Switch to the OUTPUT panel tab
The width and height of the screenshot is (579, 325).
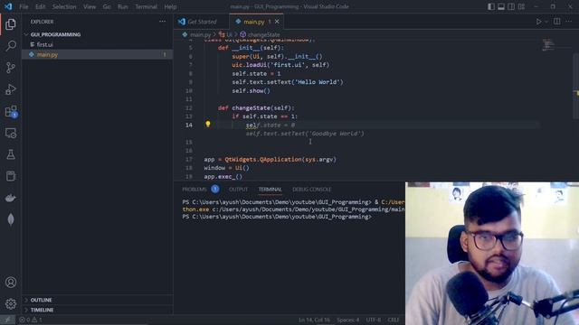pyautogui.click(x=238, y=190)
